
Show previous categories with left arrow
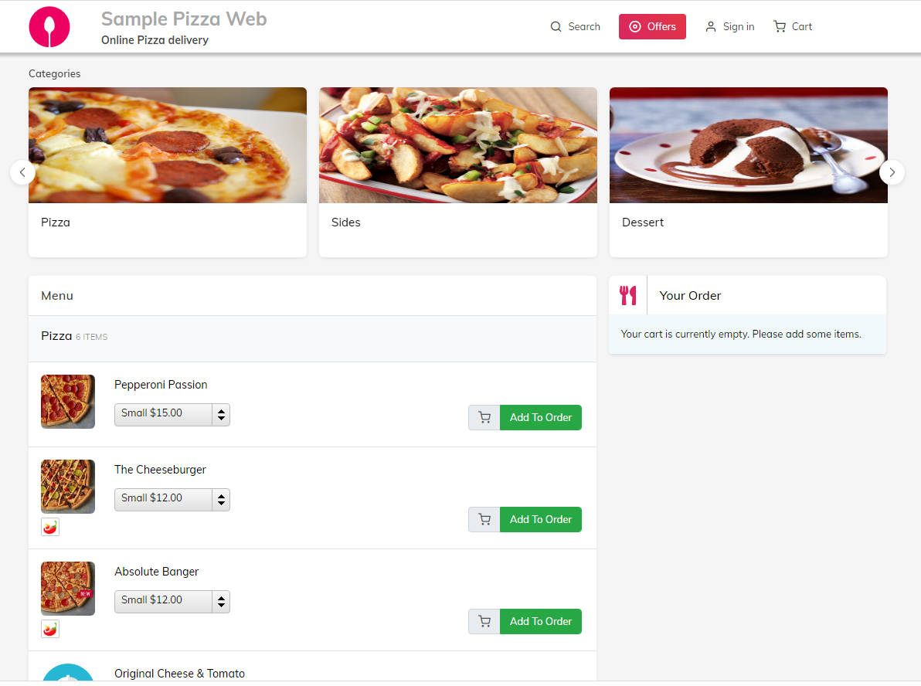click(x=22, y=172)
